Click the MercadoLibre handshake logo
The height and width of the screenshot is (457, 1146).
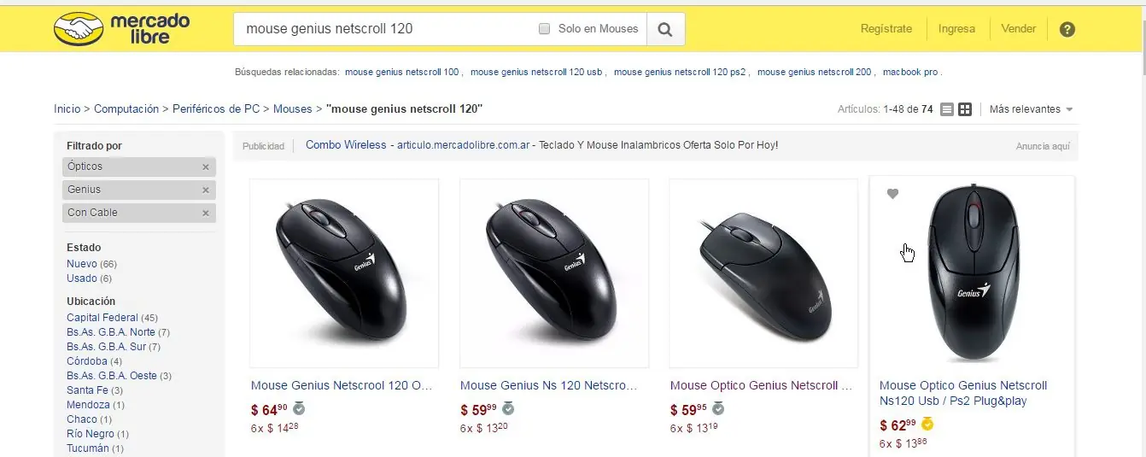pyautogui.click(x=78, y=29)
